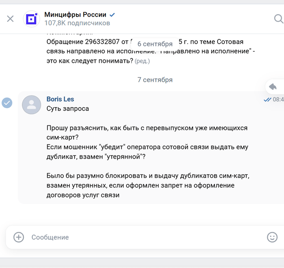Open Boris Les profile avatar
284x268 pixels.
coord(31,105)
